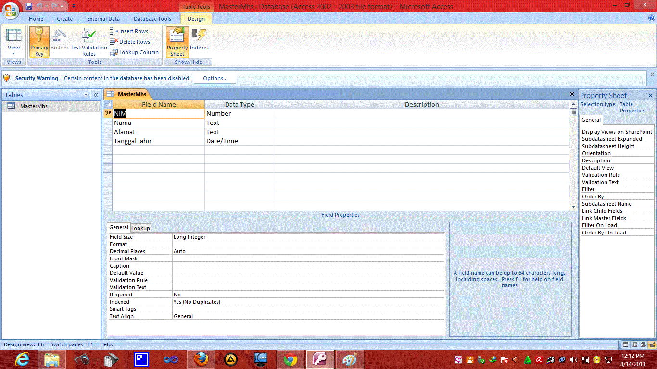Select the MasterMhs table in navigation pane

34,106
